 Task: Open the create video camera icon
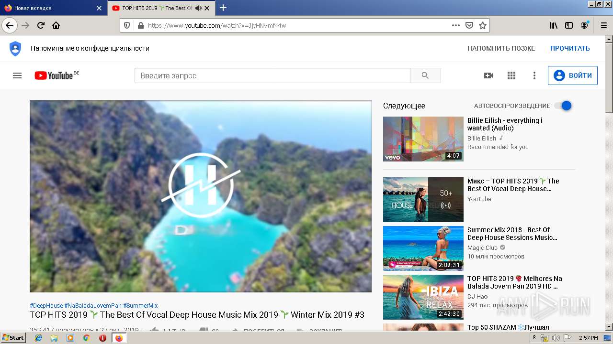[488, 75]
